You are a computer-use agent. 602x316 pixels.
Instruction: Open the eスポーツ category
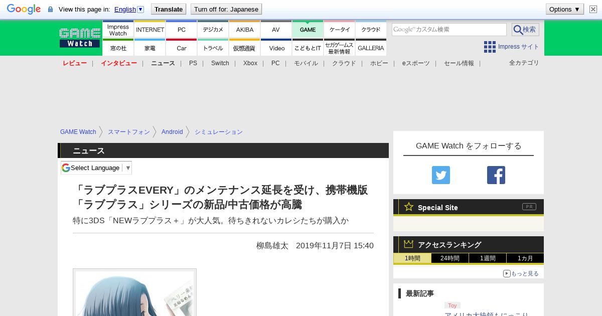[416, 63]
